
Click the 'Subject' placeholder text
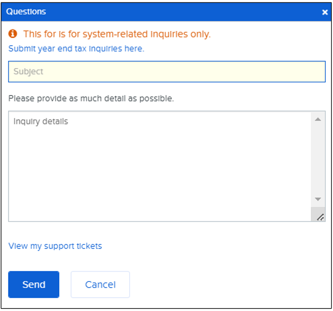[x=28, y=72]
